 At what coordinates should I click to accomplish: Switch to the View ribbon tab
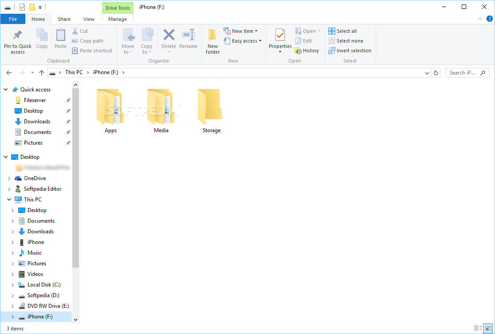89,19
